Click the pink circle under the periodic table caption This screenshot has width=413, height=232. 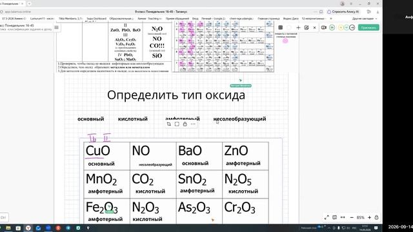coord(285,41)
